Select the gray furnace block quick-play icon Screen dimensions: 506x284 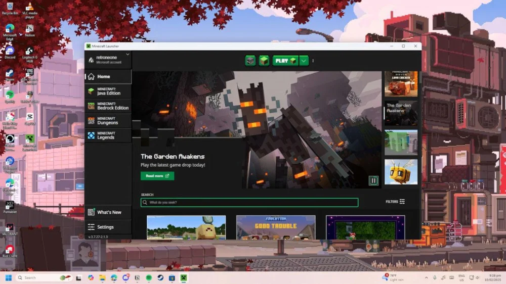(250, 61)
